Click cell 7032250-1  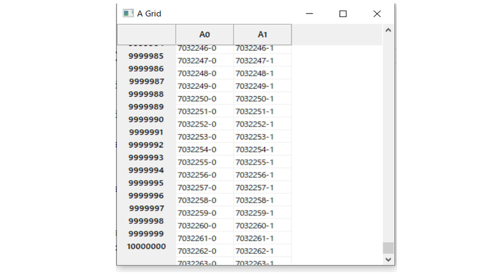[x=263, y=98]
